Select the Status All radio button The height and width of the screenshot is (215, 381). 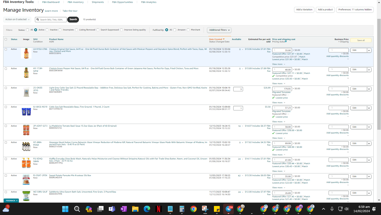28,30
